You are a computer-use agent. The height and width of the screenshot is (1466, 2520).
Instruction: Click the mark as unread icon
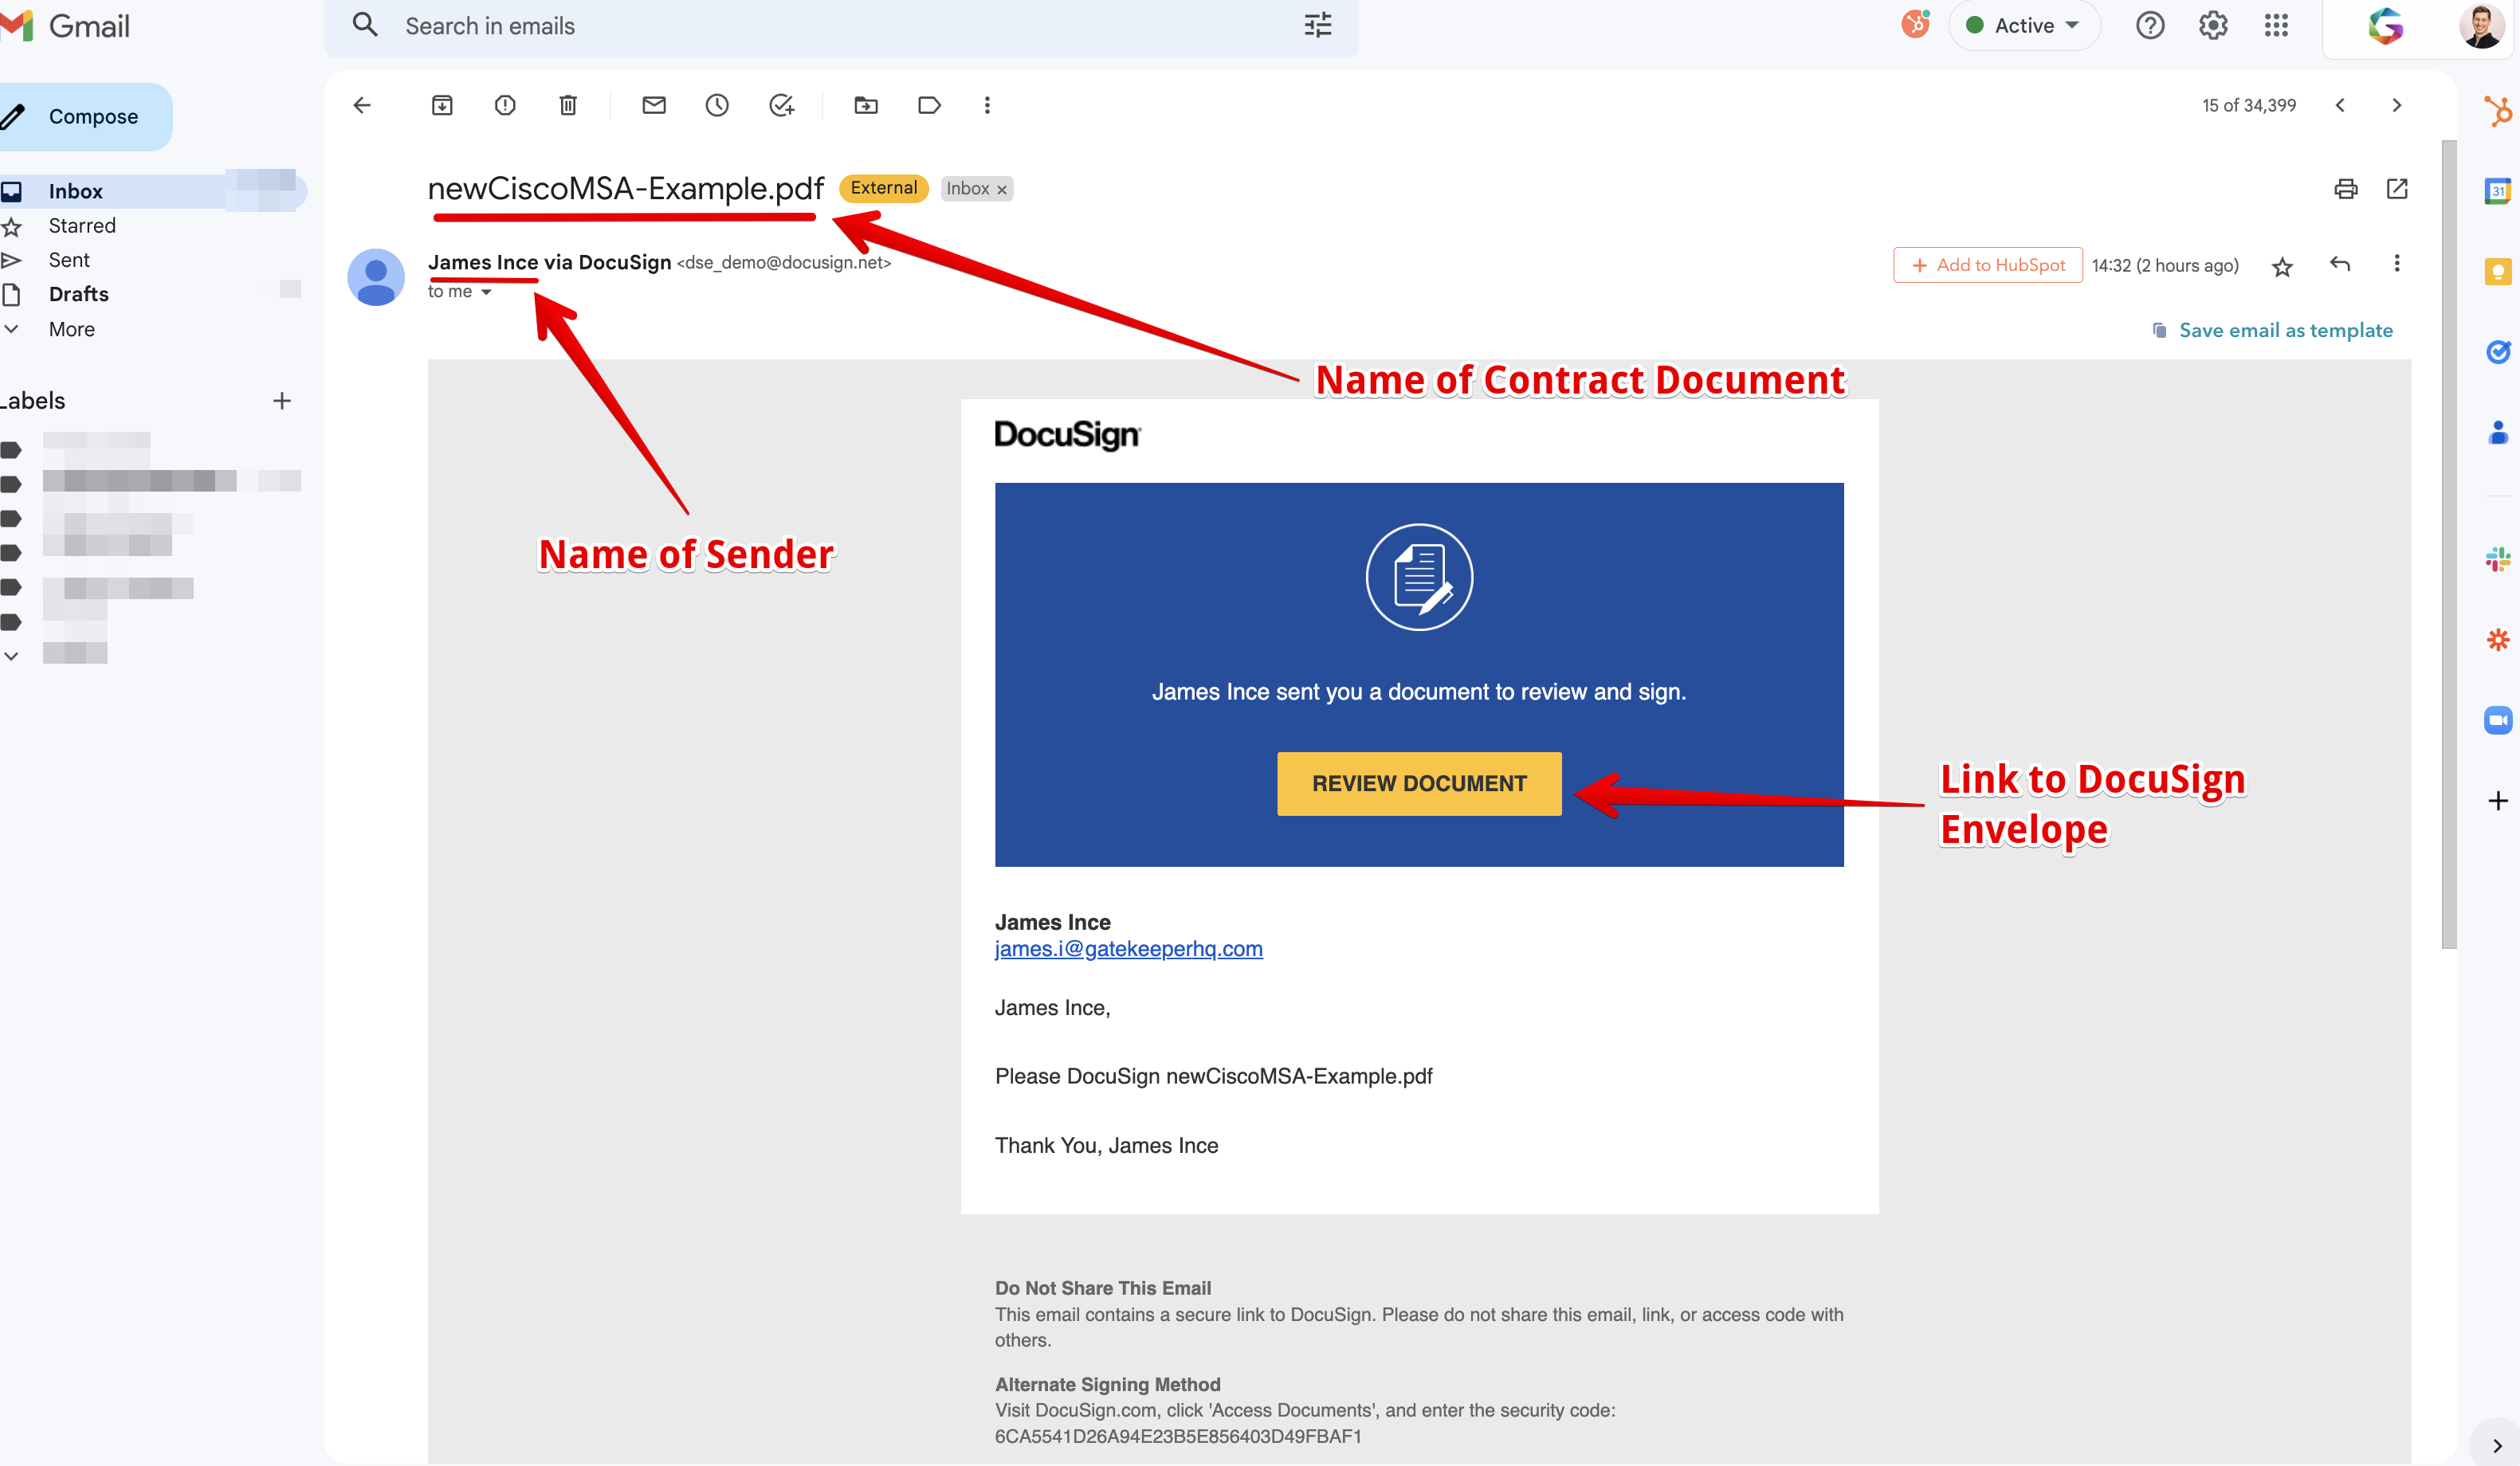tap(653, 104)
